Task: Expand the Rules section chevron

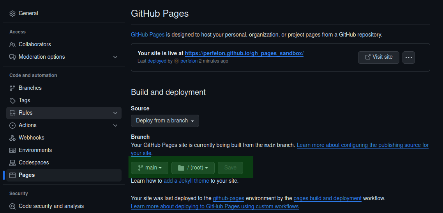Action: tap(115, 113)
